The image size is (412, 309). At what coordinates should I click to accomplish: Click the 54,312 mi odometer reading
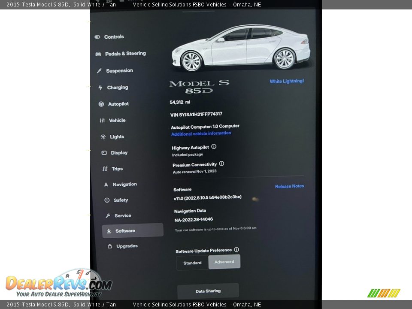pyautogui.click(x=180, y=102)
